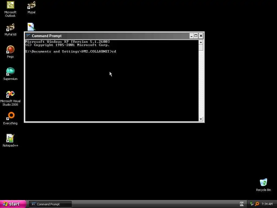Image resolution: width=277 pixels, height=208 pixels.
Task: Select the Recycle Bin icon
Action: click(263, 185)
